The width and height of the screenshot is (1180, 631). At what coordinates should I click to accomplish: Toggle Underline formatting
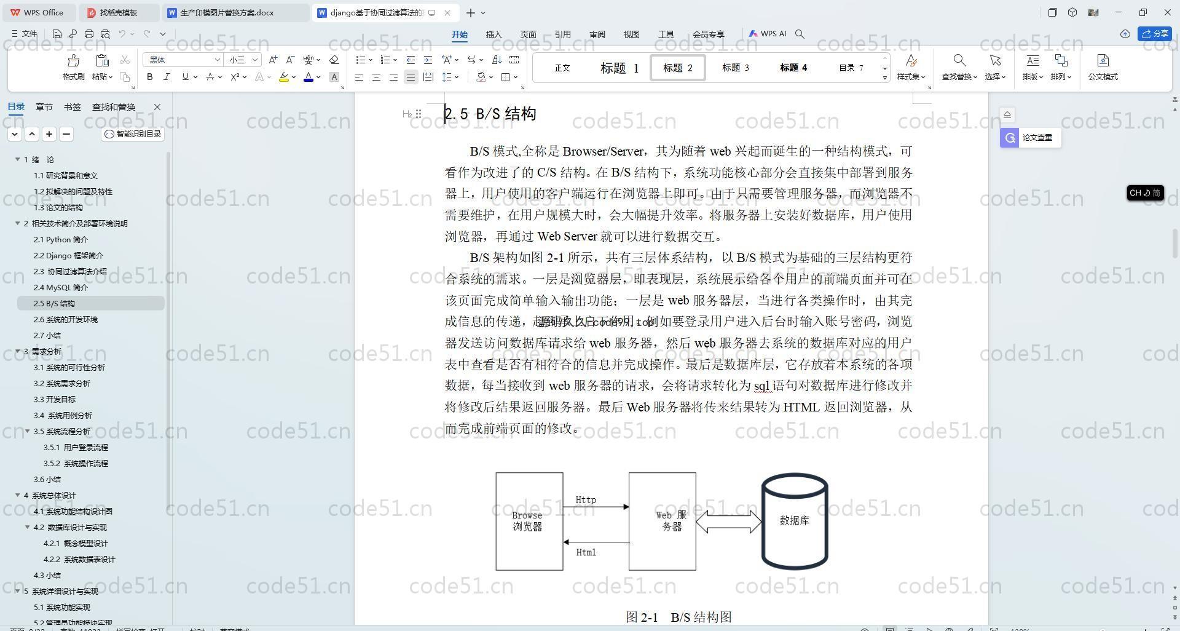(x=185, y=77)
